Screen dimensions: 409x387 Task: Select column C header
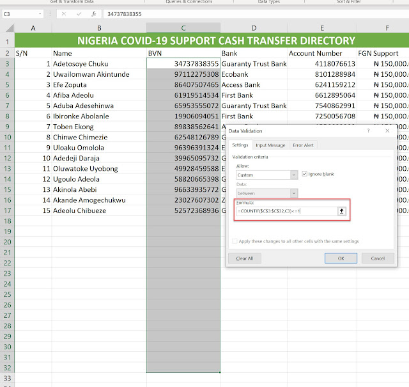coord(183,28)
